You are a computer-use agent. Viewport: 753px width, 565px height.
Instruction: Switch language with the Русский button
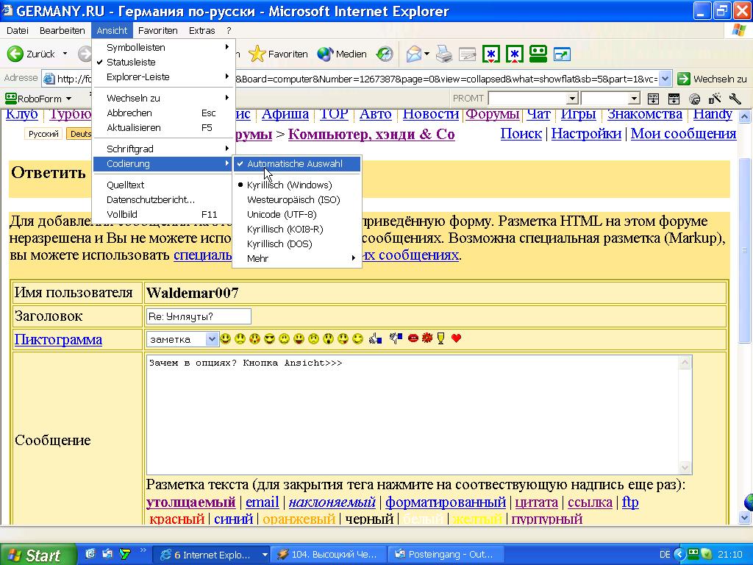43,134
